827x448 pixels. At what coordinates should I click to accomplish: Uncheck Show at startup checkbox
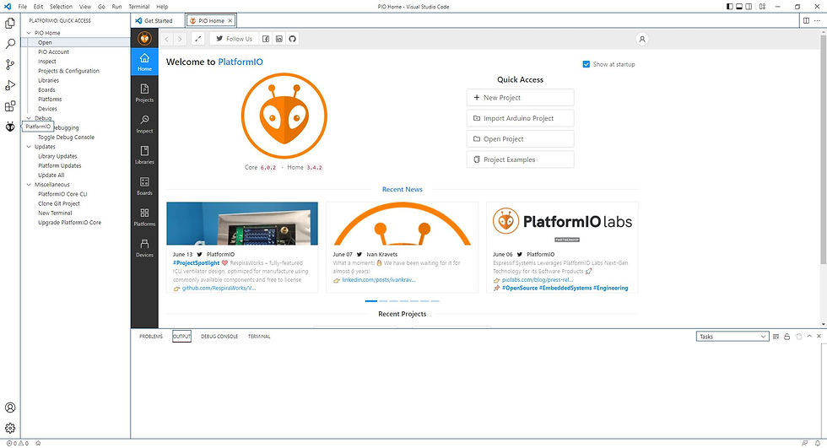click(586, 64)
